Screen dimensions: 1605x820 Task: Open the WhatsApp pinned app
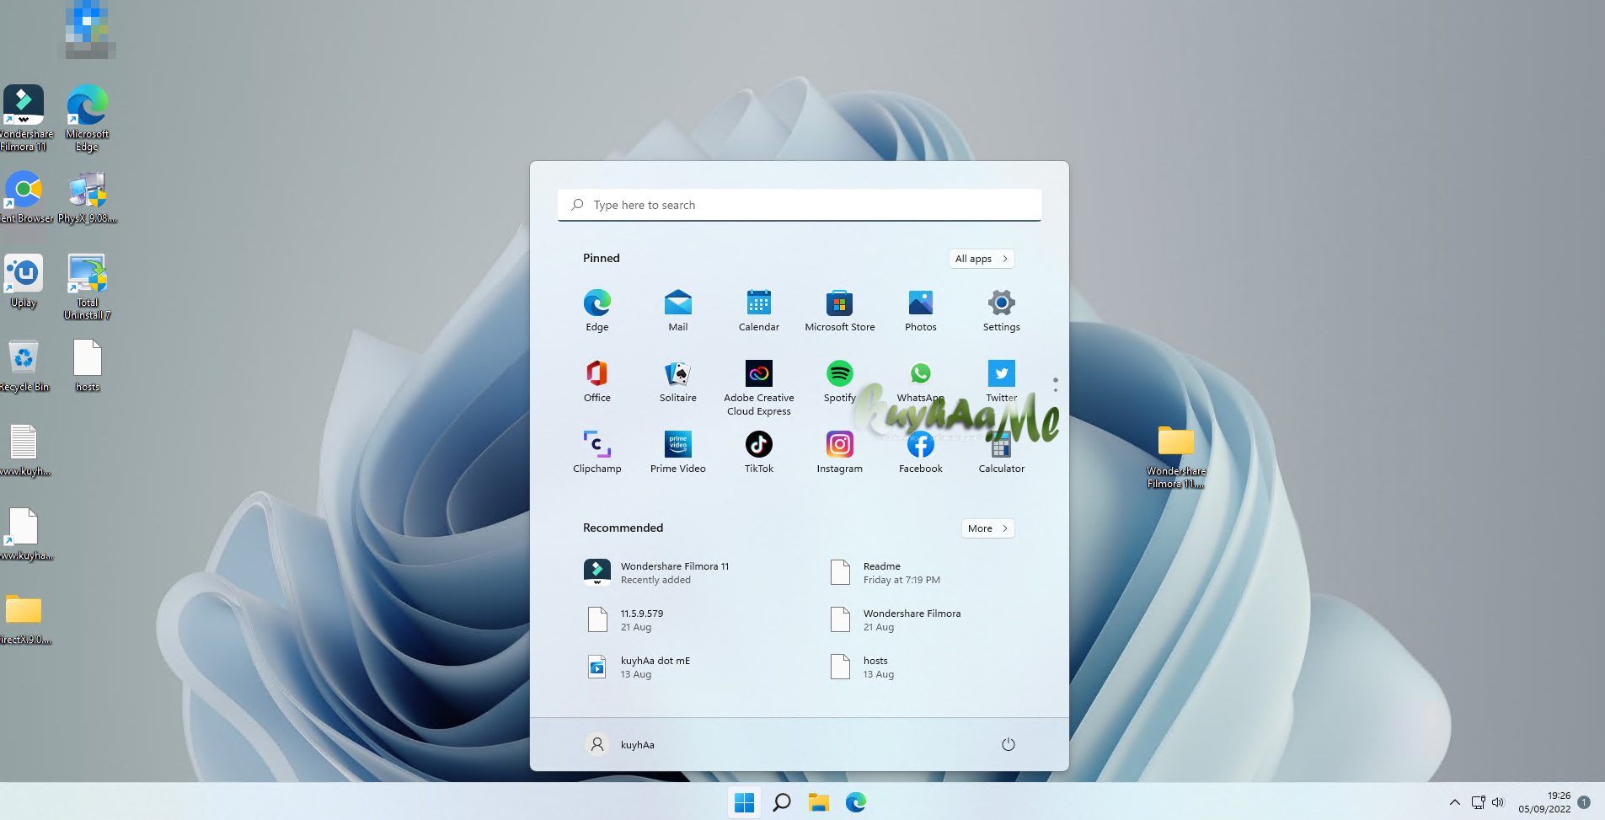pos(920,381)
